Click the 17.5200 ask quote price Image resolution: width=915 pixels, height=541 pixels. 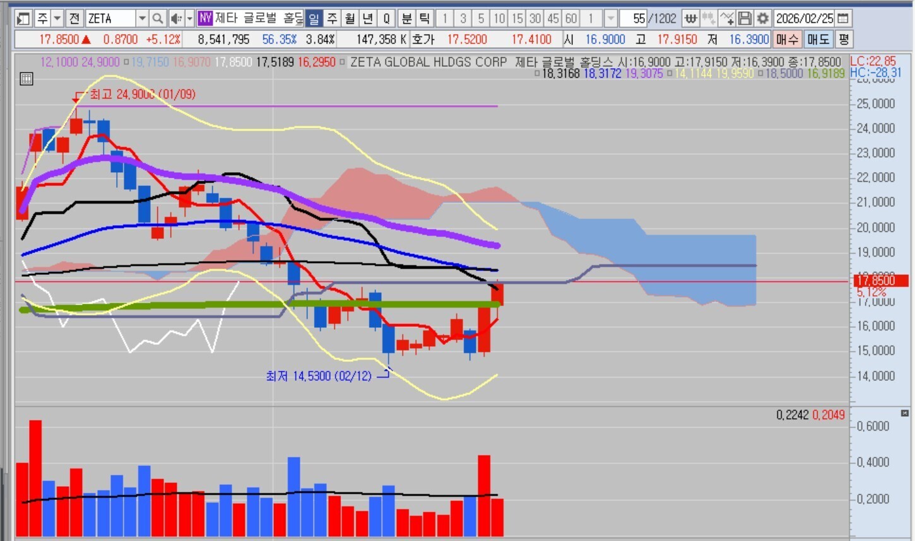tap(467, 39)
